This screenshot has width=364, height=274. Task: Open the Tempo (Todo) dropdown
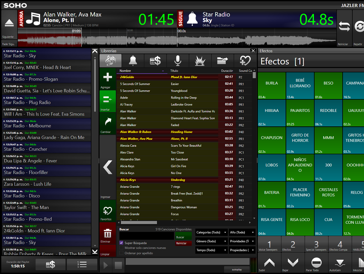(211, 250)
